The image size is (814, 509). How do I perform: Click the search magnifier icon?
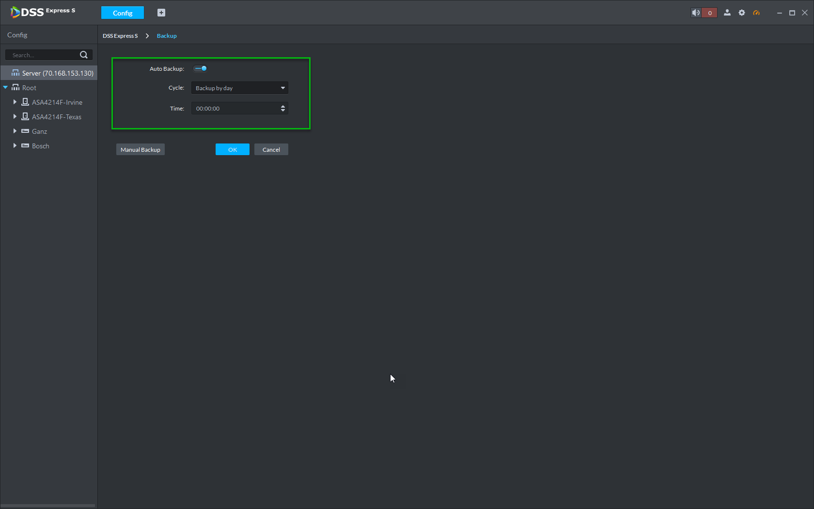pos(84,55)
